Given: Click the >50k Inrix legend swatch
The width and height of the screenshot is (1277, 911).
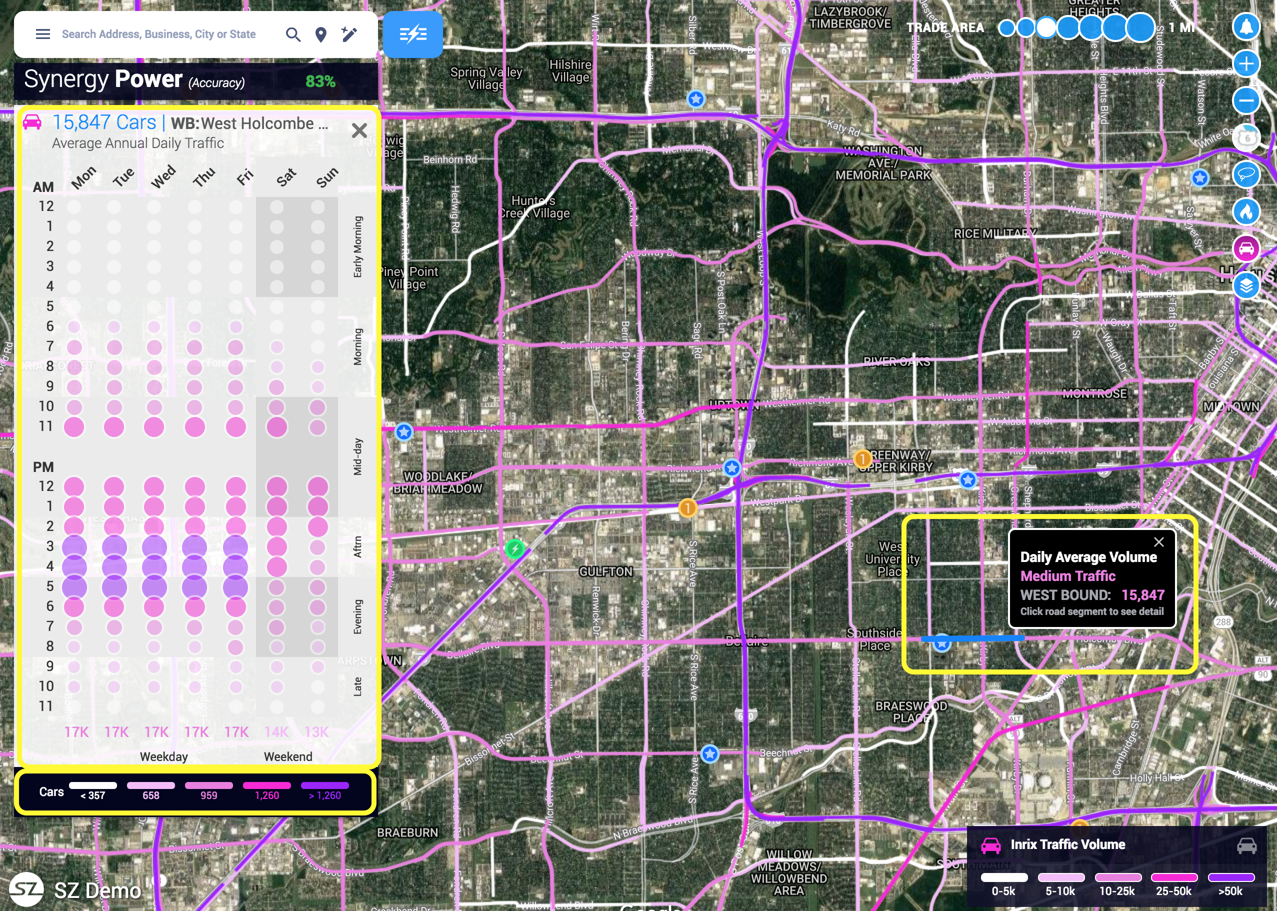Looking at the screenshot, I should point(1230,877).
